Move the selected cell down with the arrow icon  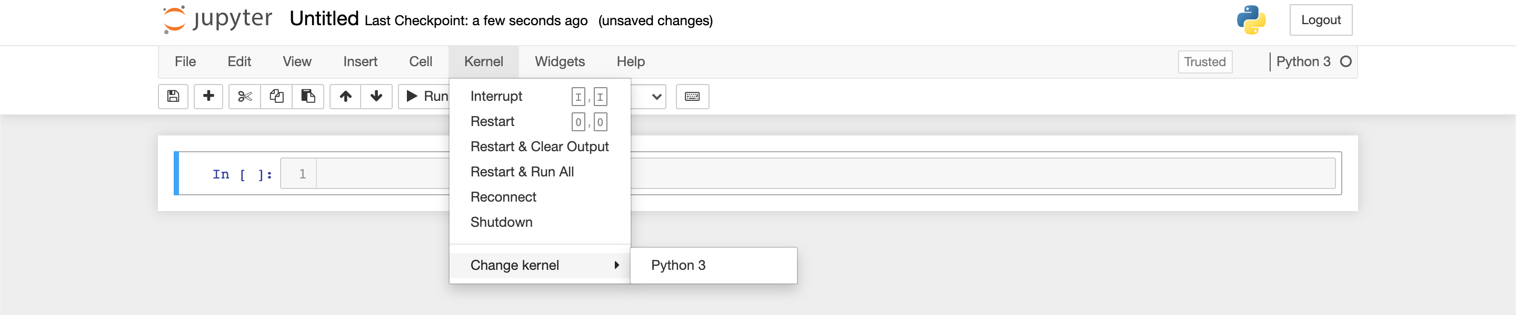tap(377, 96)
